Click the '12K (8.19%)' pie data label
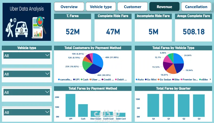 [x=74, y=58]
